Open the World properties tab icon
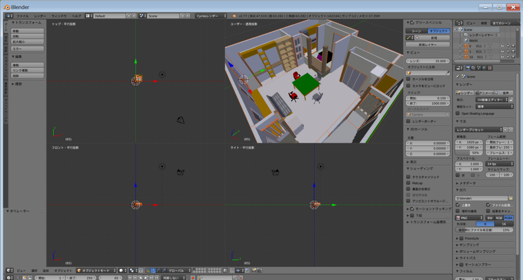The image size is (523, 280). pyautogui.click(x=484, y=68)
